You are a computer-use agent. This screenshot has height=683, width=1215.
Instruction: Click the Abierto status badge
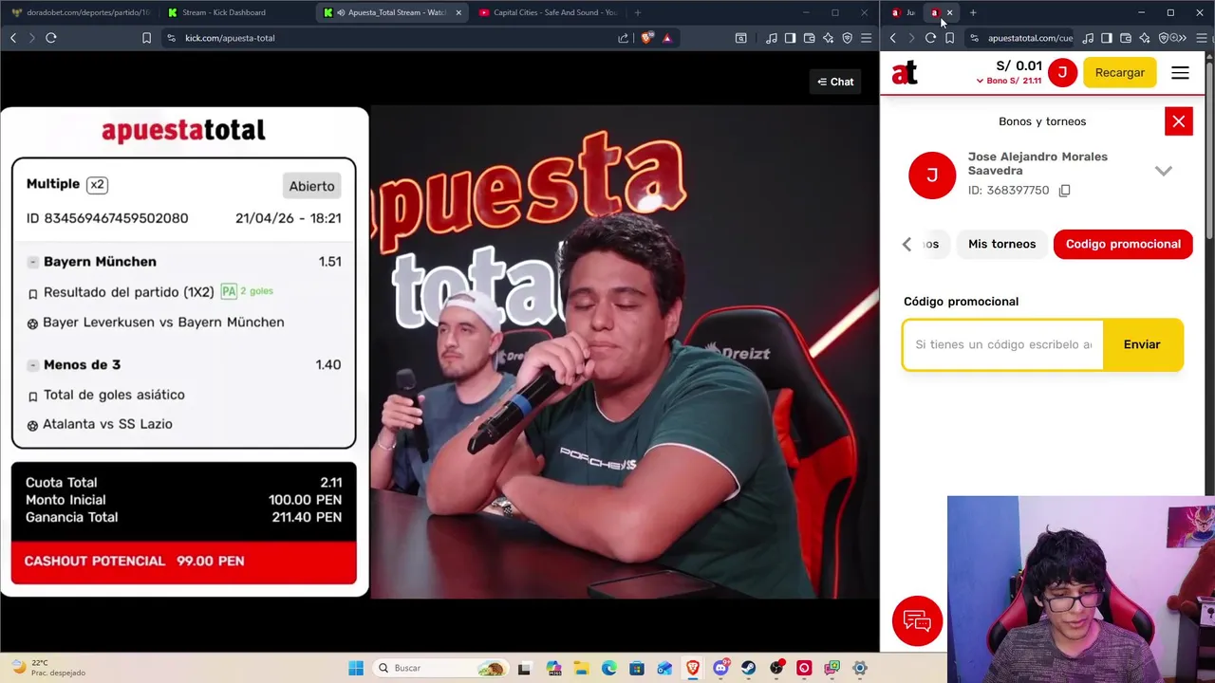point(311,186)
